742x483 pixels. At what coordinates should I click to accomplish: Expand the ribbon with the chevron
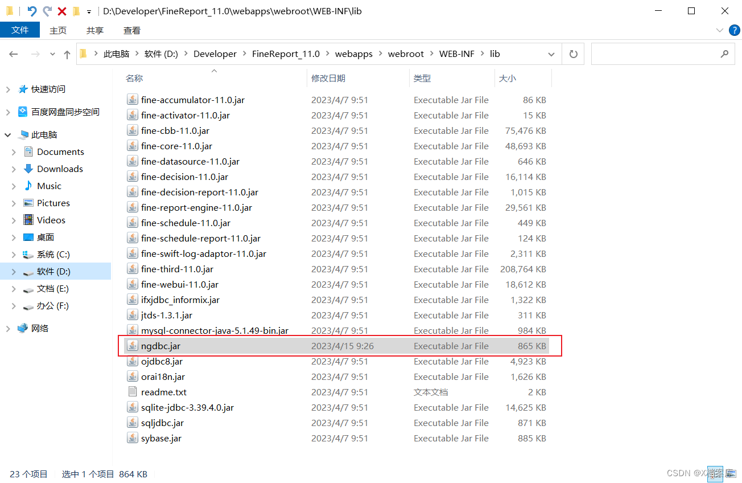coord(719,30)
